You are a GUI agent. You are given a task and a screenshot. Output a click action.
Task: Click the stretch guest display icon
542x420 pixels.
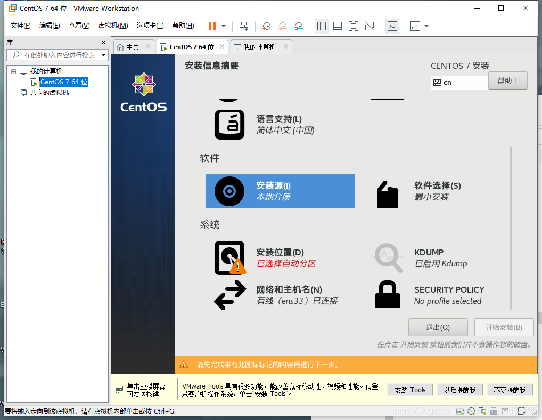point(415,26)
